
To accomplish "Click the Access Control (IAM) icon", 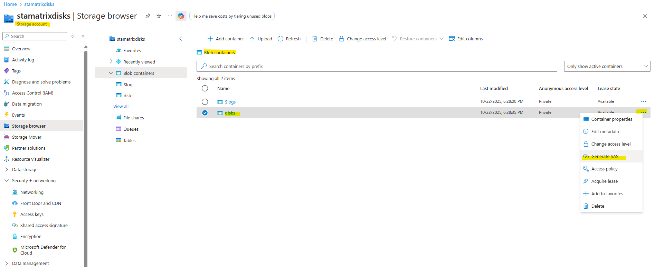I will 7,93.
